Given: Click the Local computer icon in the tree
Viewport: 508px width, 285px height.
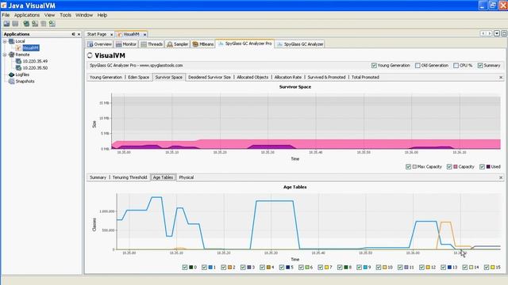Looking at the screenshot, I should [x=11, y=41].
